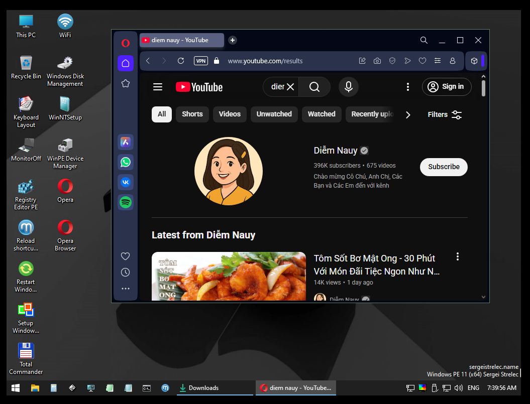Open video title Tôm Sốt Bơ Mật Ong
Screen dimensions: 530x404
point(376,265)
